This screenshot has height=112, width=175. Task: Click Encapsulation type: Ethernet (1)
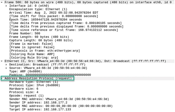38,9
